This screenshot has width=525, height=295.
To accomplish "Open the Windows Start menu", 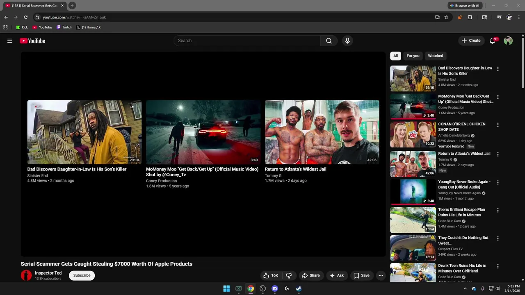I will click(226, 288).
